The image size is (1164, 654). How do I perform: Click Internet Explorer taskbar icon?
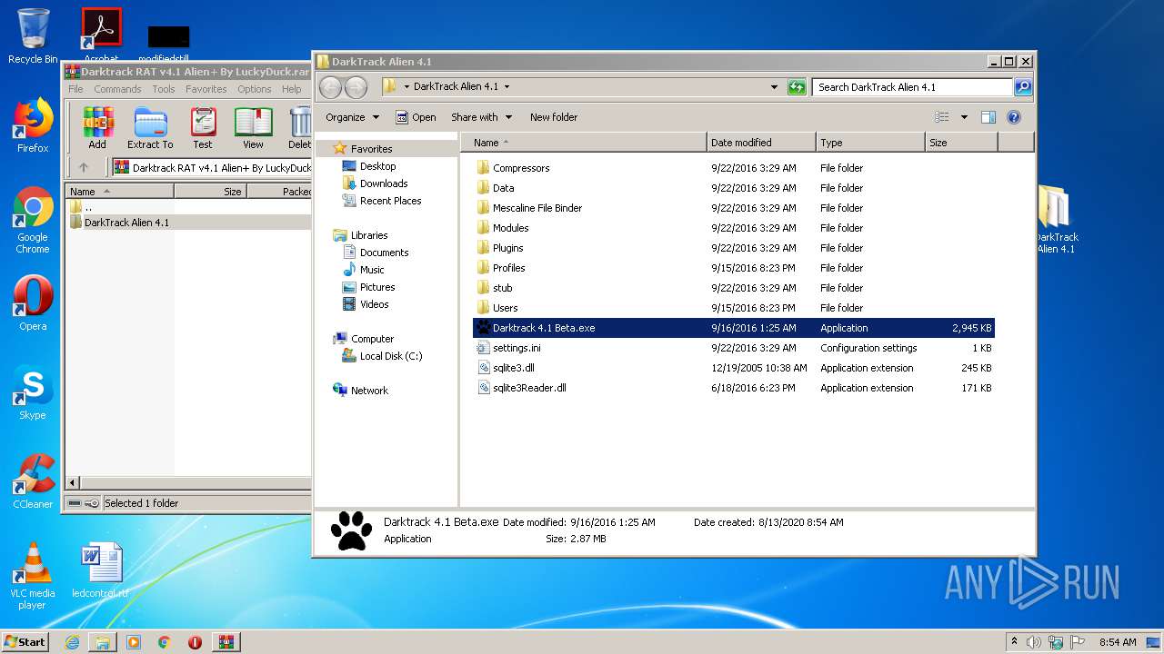pyautogui.click(x=72, y=642)
